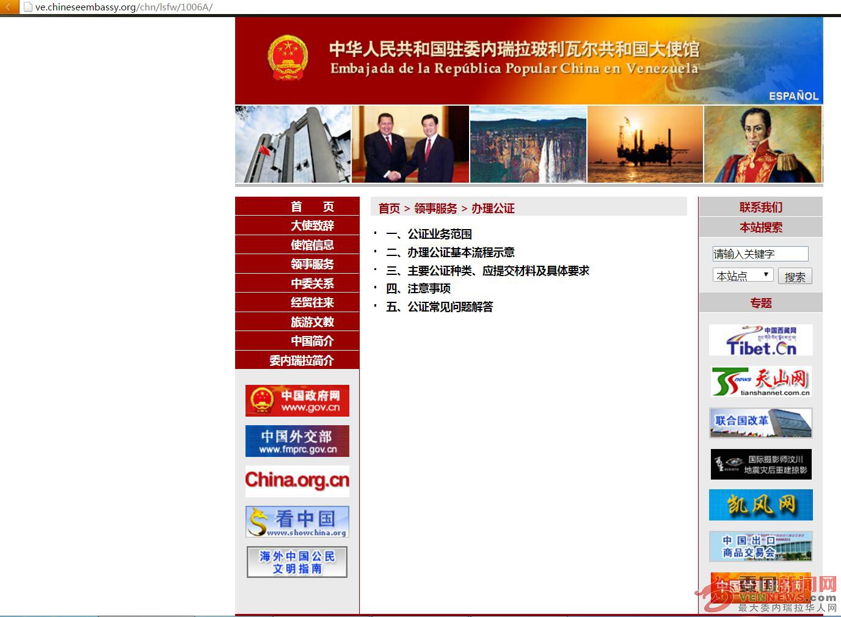Open the waterfall landscape photo
841x617 pixels.
(528, 144)
